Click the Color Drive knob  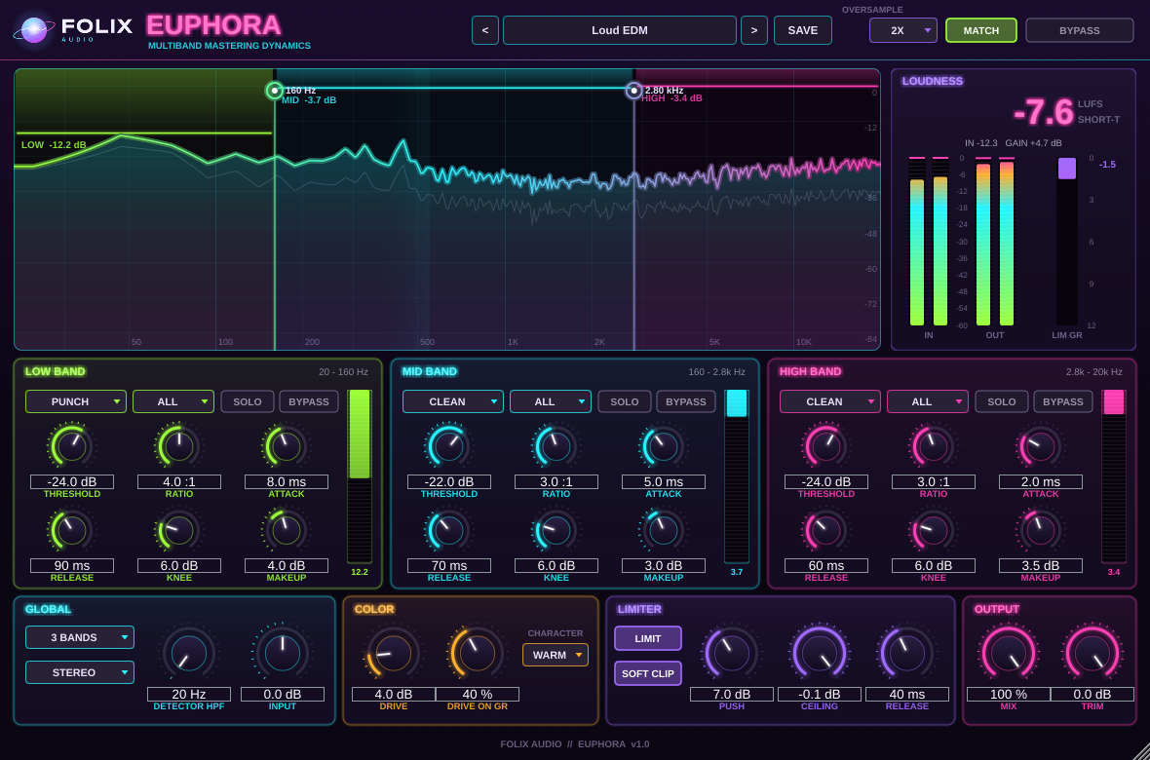(x=394, y=653)
